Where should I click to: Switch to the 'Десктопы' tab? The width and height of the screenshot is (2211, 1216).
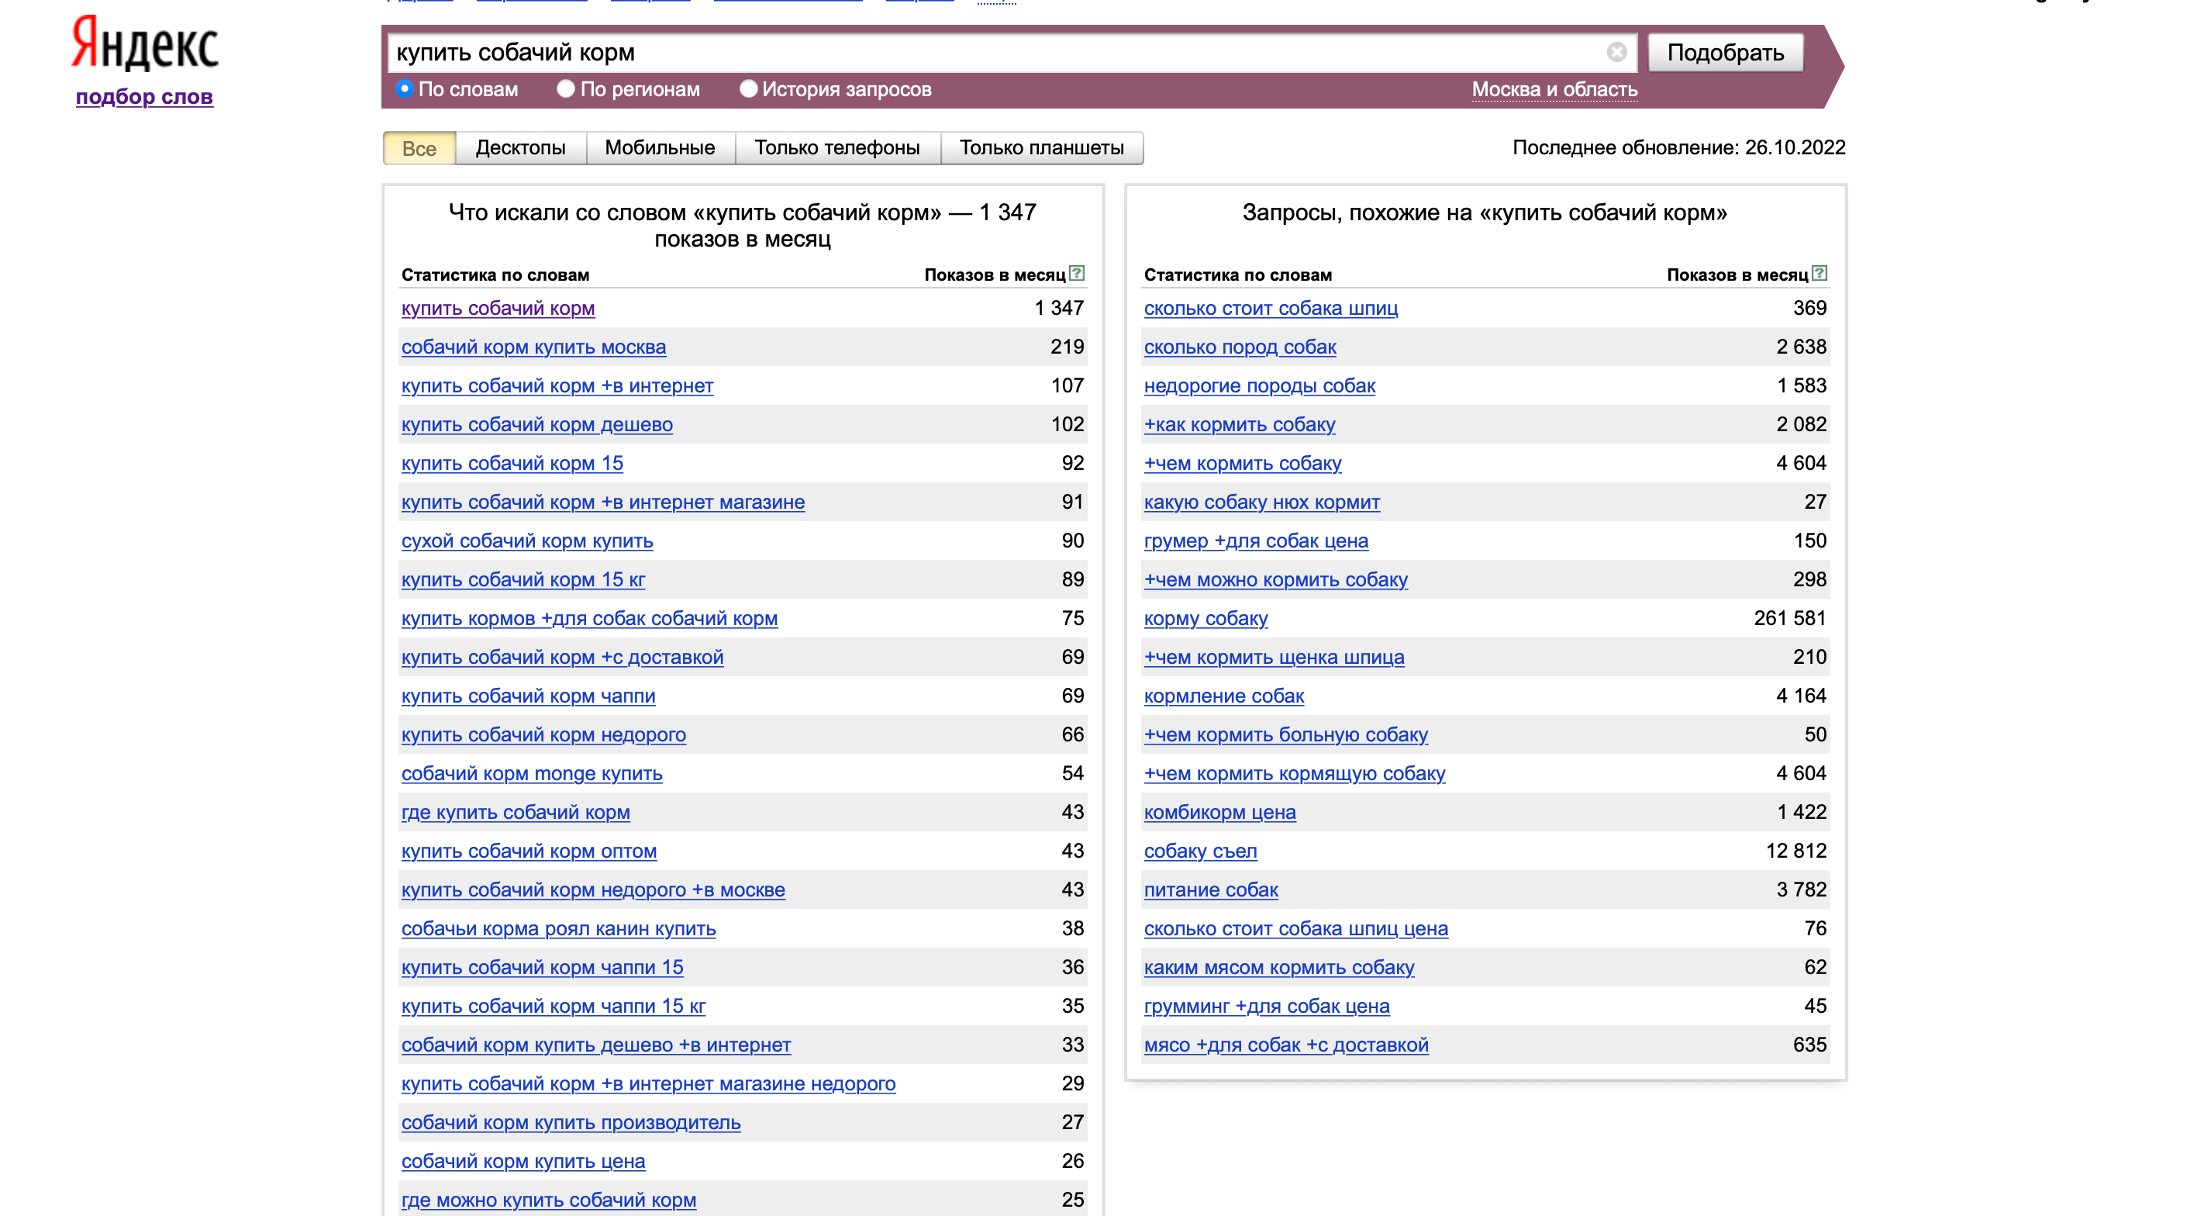(520, 147)
